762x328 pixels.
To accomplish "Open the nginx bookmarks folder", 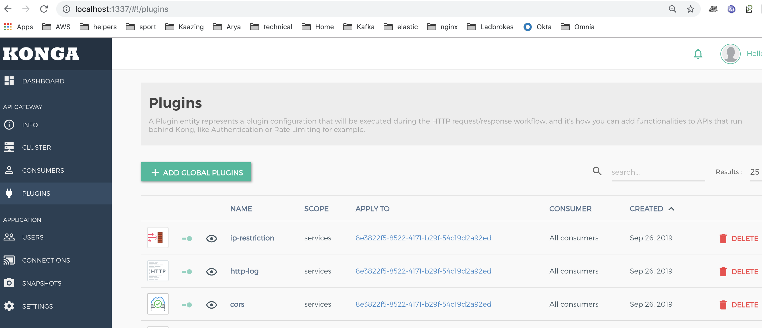I will pos(442,27).
